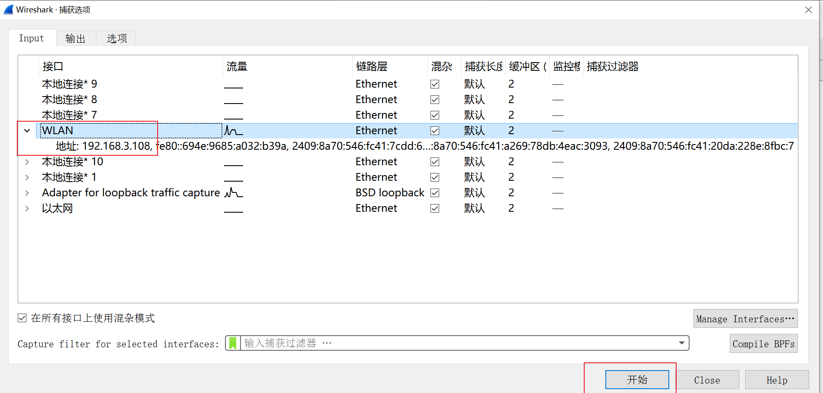
Task: Toggle promiscuous checkbox for loopback adapter
Action: 435,193
